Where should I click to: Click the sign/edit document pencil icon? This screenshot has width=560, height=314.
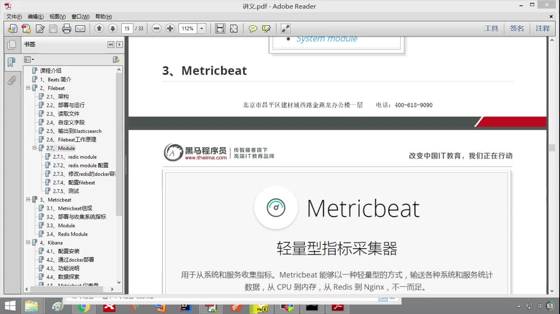40,29
